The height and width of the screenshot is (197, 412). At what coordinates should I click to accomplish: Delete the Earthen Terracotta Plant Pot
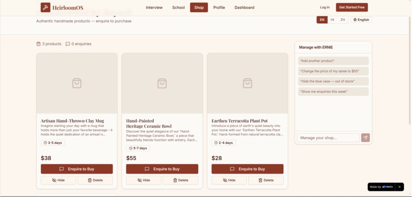(x=266, y=180)
